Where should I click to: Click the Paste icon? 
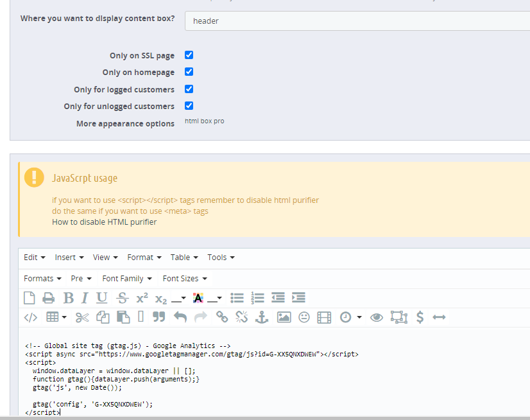(123, 317)
